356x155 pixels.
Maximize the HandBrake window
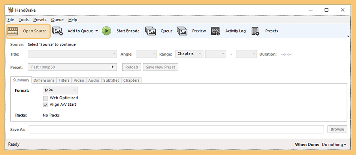click(326, 10)
